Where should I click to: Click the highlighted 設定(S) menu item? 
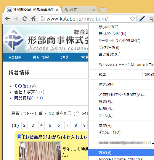click(x=121, y=153)
